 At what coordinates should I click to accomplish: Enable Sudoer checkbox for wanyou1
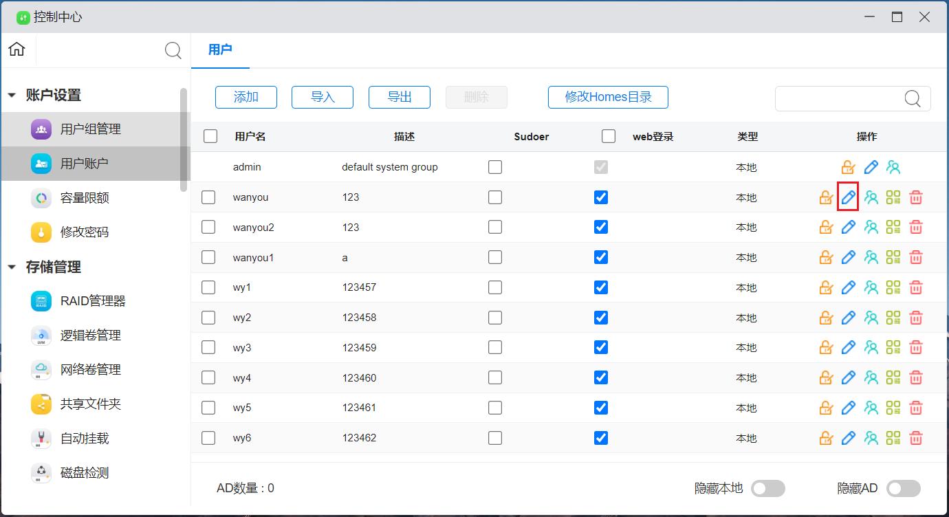coord(495,258)
